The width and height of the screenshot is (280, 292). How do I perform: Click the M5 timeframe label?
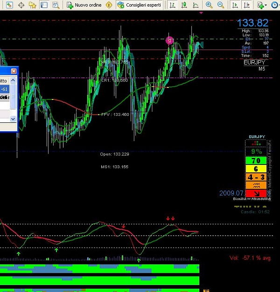[262, 69]
